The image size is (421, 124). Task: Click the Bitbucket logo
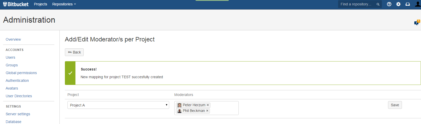tap(16, 4)
